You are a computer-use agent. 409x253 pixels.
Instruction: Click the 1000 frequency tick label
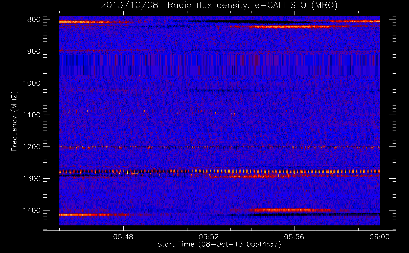[32, 83]
